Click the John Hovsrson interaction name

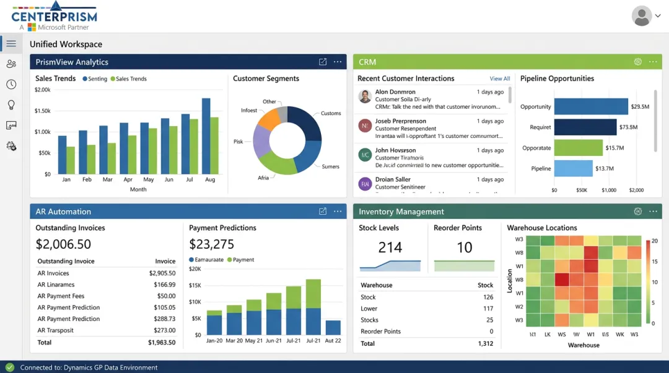point(395,150)
